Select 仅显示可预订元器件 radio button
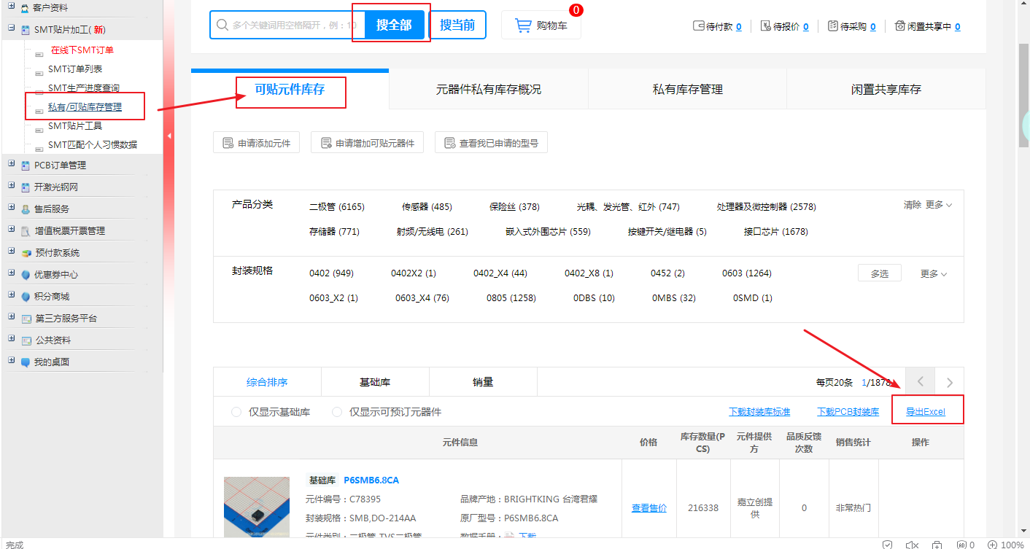The height and width of the screenshot is (549, 1030). coord(337,412)
